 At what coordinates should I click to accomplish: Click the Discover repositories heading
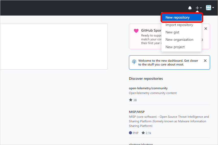[146, 78]
